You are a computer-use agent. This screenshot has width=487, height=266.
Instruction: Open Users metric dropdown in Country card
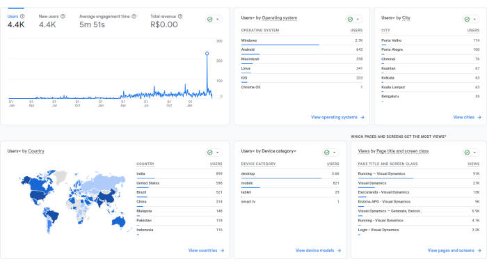tap(14, 151)
